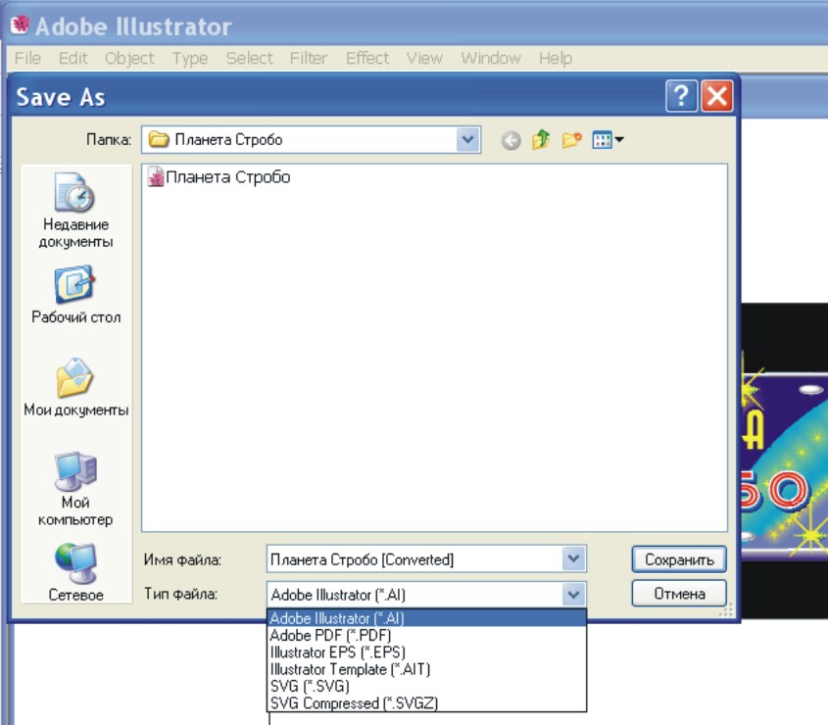Click the artwork canvas behind the dialog
The height and width of the screenshot is (725, 828).
(785, 459)
